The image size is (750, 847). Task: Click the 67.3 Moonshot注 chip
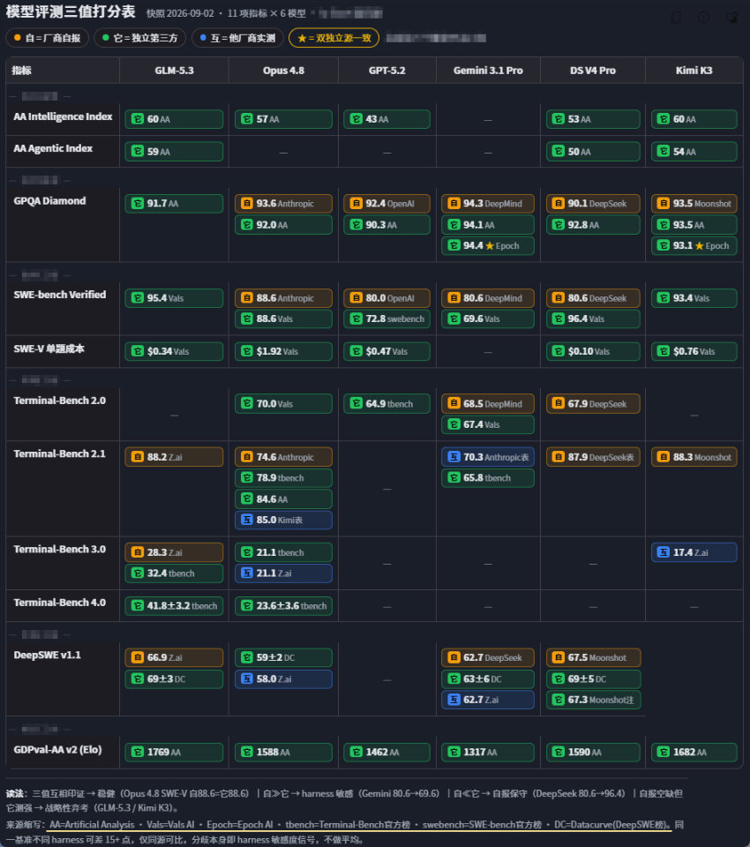593,700
